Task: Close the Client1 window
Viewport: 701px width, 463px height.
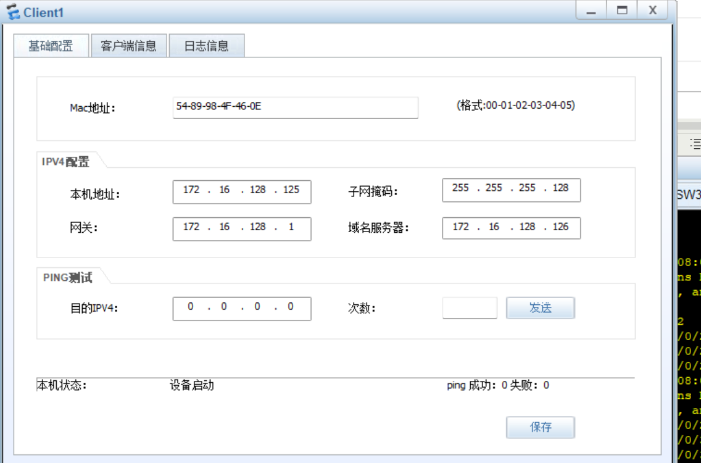Action: (x=653, y=10)
